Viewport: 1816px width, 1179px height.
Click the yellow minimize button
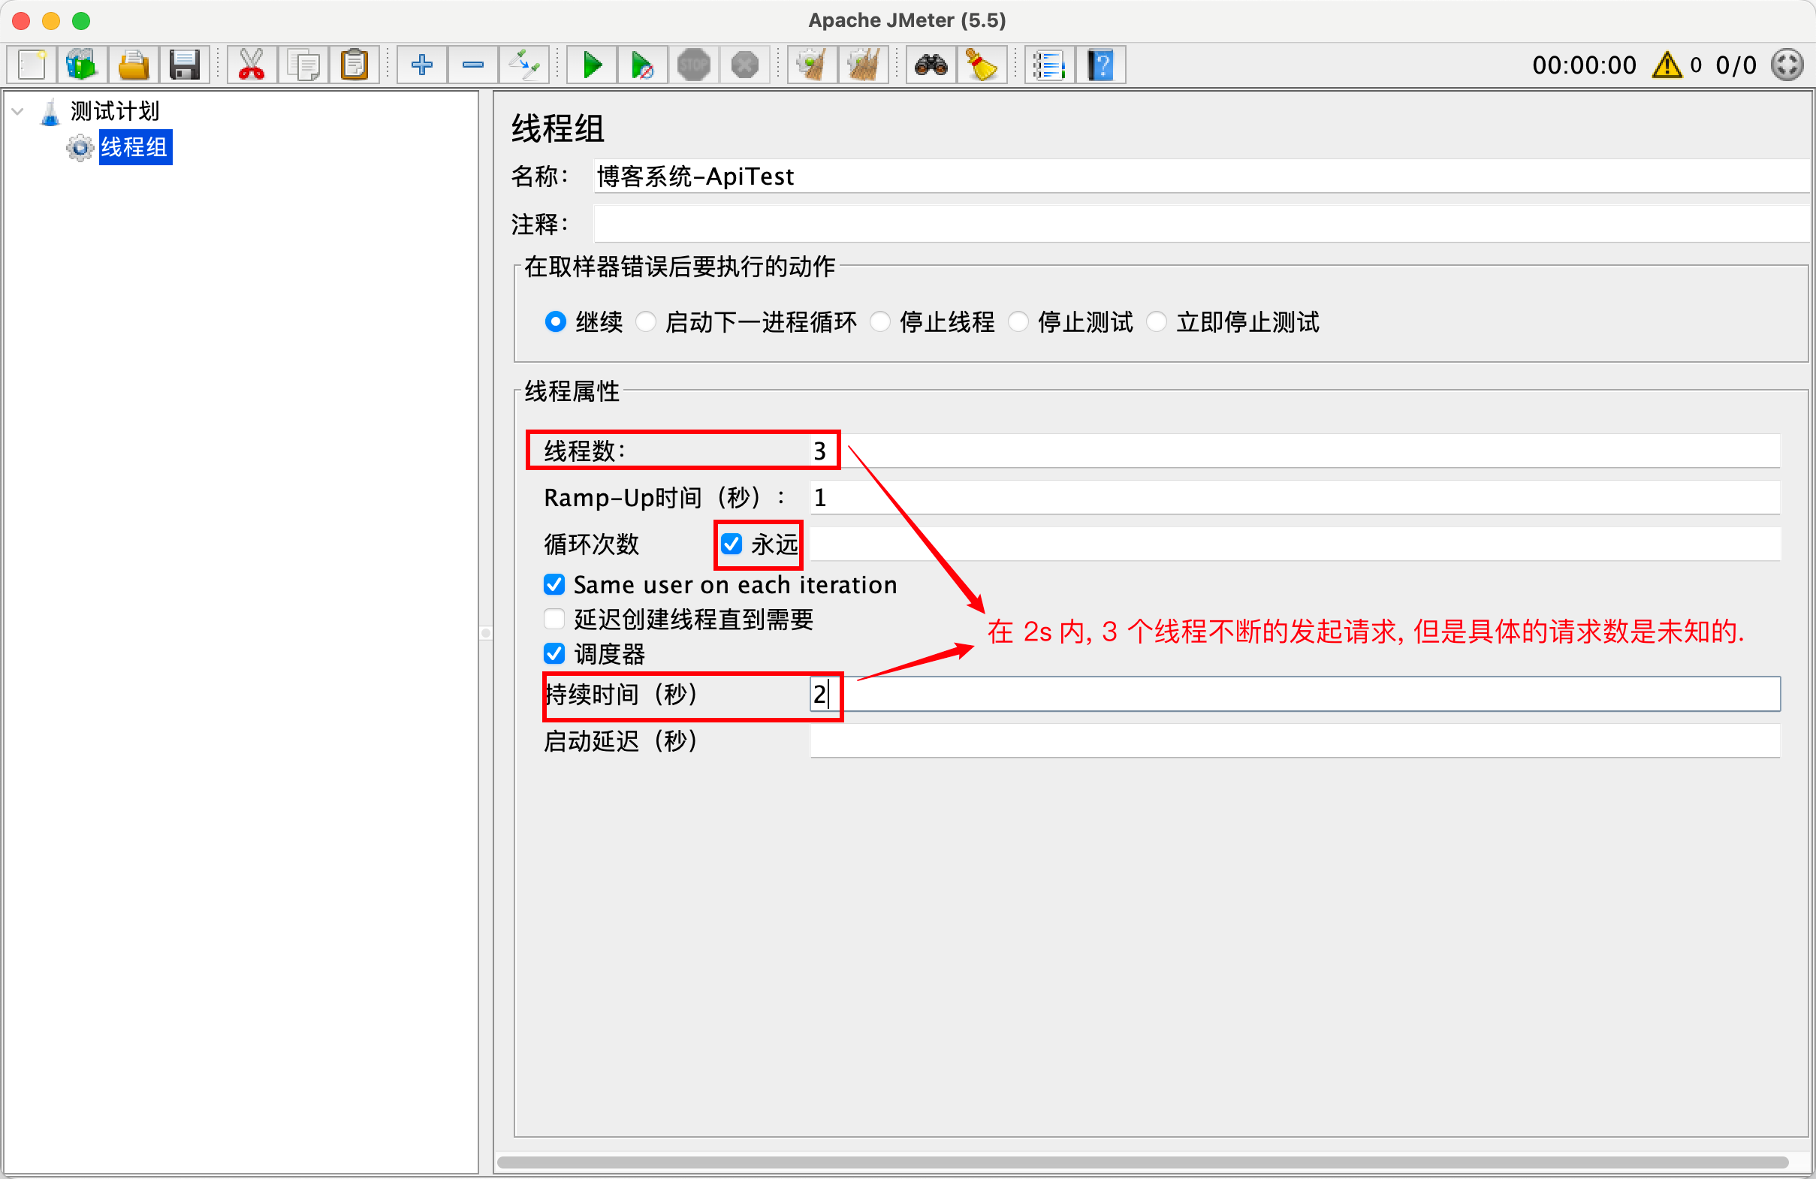[x=51, y=20]
